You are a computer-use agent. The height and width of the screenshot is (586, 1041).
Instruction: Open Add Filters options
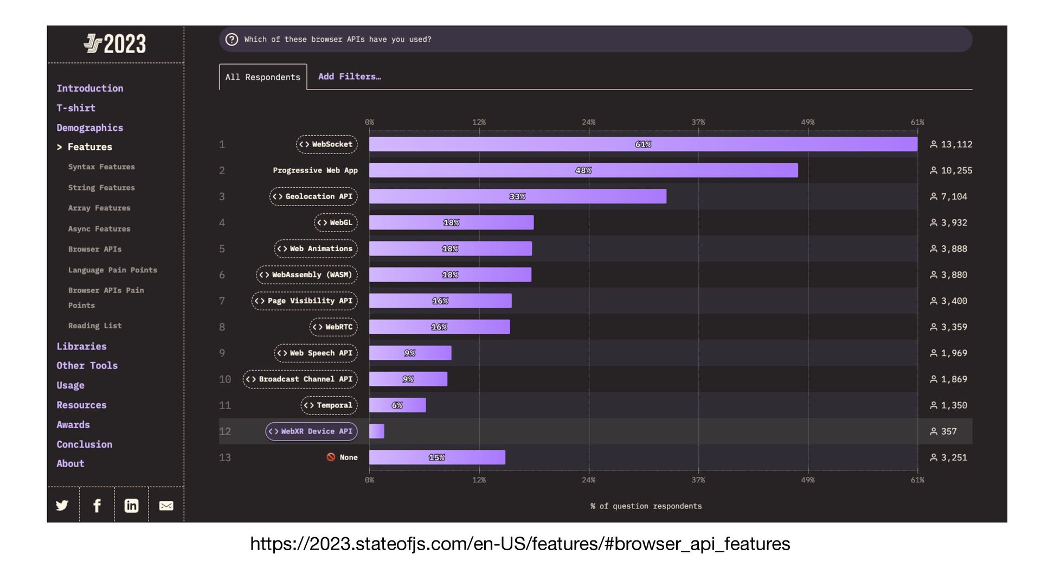[x=349, y=77]
